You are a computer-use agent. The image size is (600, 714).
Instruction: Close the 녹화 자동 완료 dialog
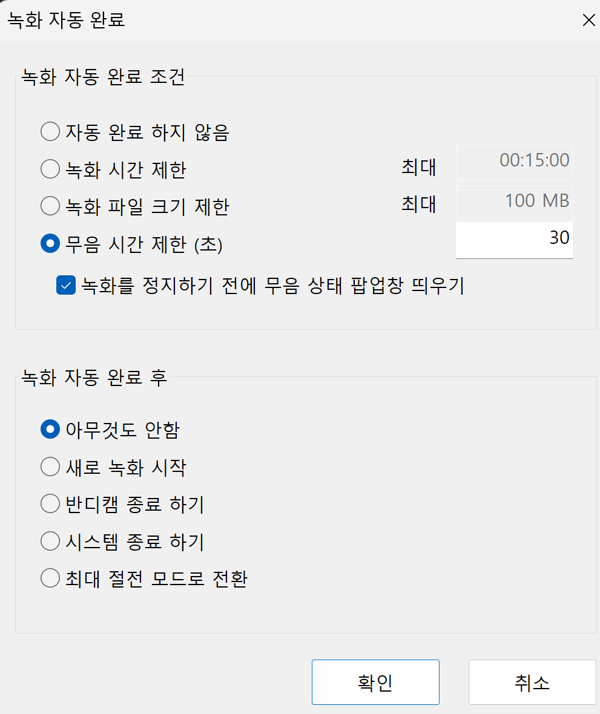coord(588,20)
